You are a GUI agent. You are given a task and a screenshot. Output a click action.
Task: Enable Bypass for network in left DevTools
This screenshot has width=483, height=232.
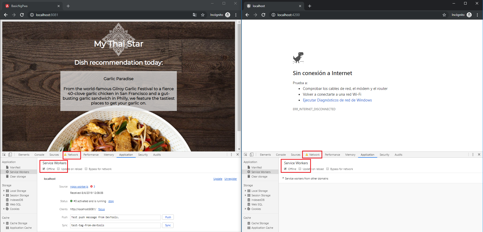coord(86,169)
